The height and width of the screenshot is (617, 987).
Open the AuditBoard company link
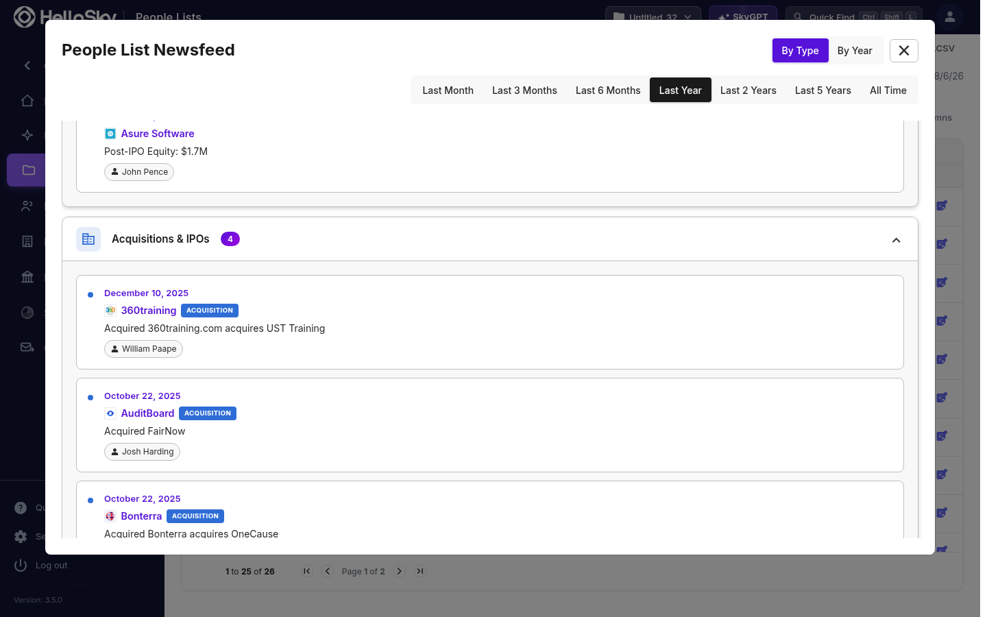147,413
